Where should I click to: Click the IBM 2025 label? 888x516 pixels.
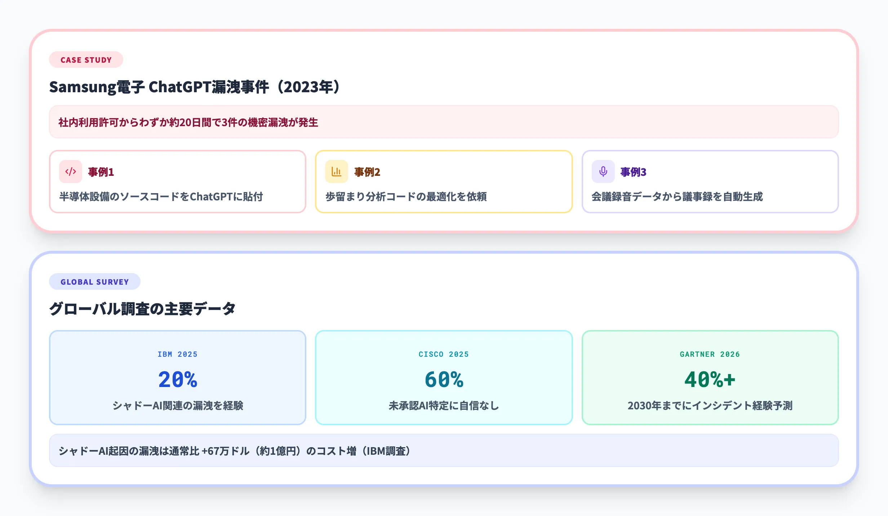click(178, 354)
